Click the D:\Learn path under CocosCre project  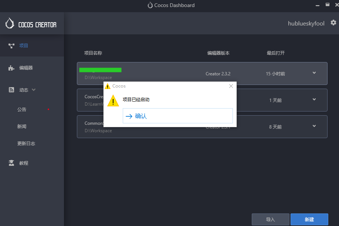click(94, 104)
